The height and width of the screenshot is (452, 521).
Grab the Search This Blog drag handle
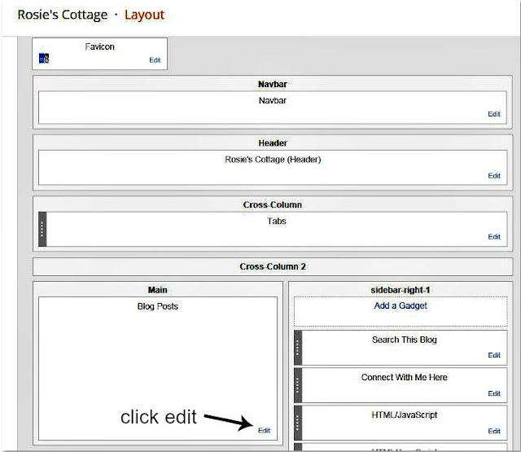298,348
